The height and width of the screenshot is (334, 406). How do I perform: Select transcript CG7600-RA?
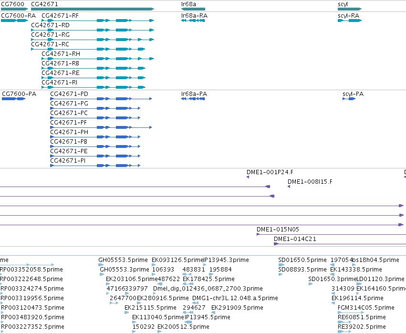(19, 16)
